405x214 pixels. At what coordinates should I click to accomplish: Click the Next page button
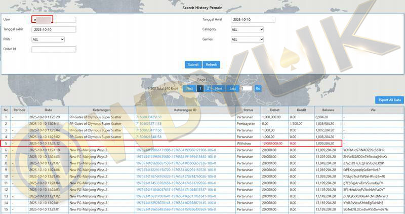point(218,88)
